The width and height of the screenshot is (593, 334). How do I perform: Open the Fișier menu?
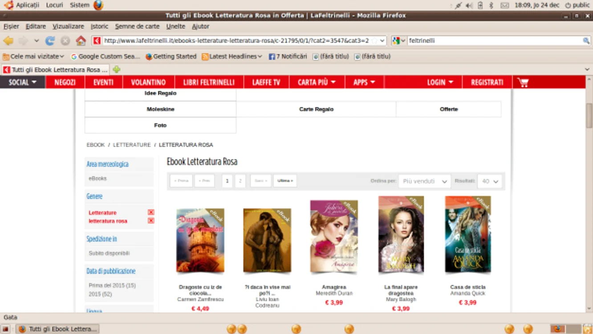[11, 26]
